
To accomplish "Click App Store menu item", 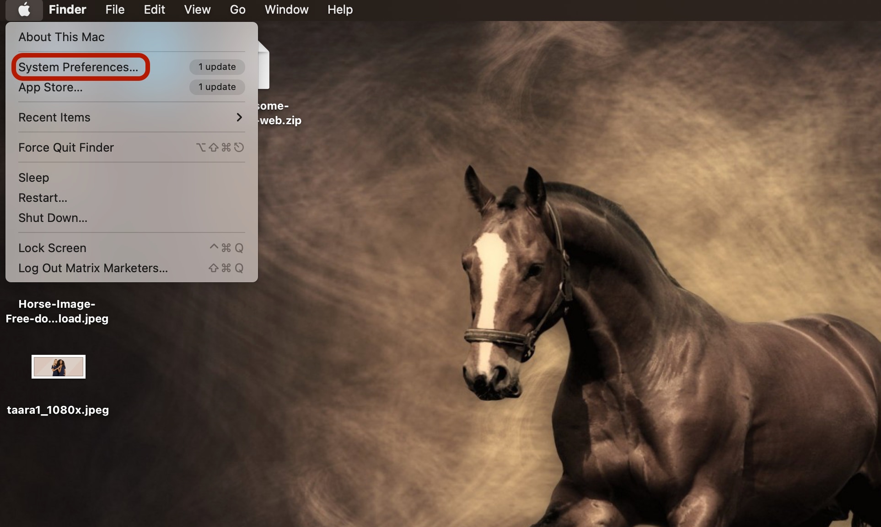I will tap(50, 87).
